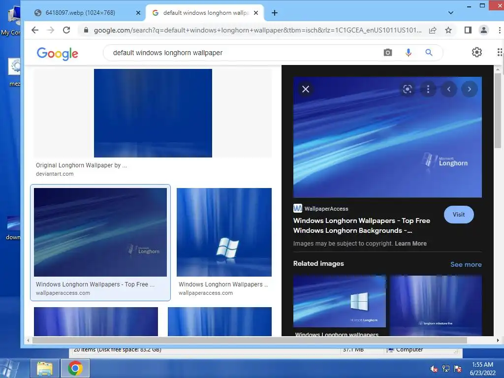Image resolution: width=504 pixels, height=378 pixels.
Task: Close the image preview panel
Action: 306,89
